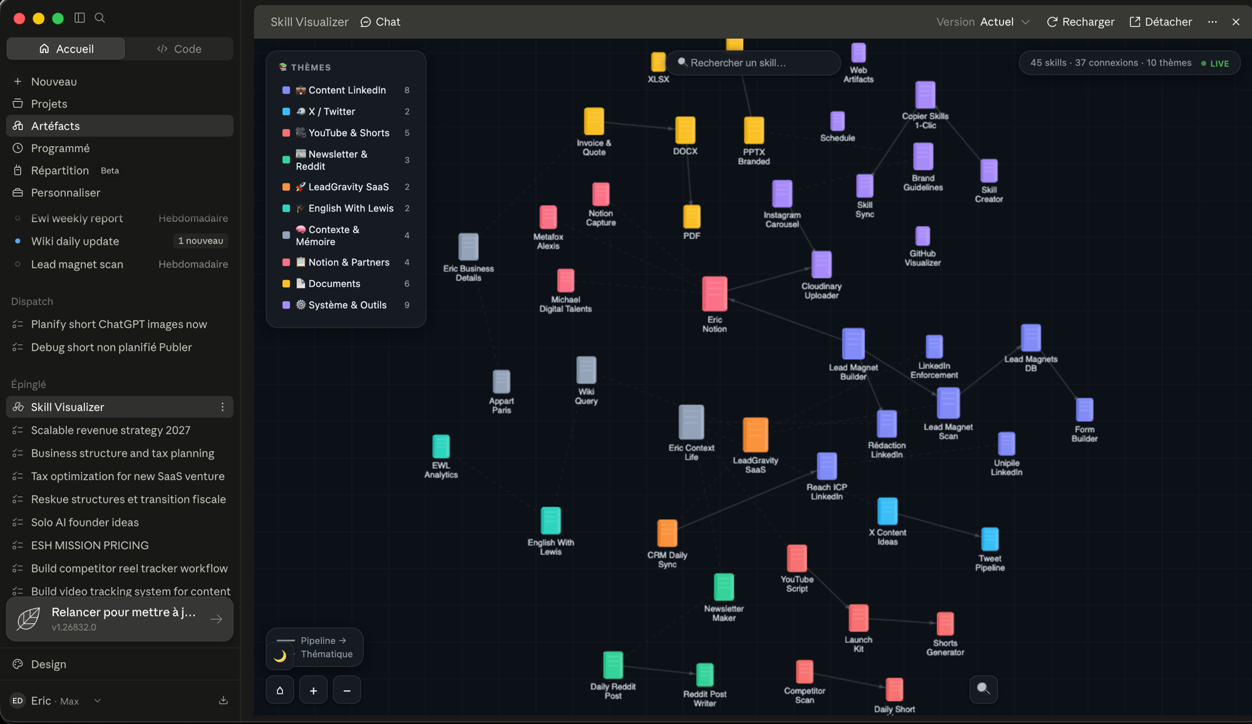Toggle dark mode moon icon
1252x724 pixels.
[x=280, y=655]
